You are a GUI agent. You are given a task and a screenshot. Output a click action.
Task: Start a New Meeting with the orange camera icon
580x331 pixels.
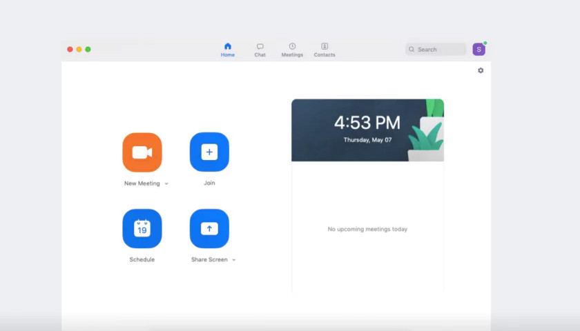click(x=142, y=152)
